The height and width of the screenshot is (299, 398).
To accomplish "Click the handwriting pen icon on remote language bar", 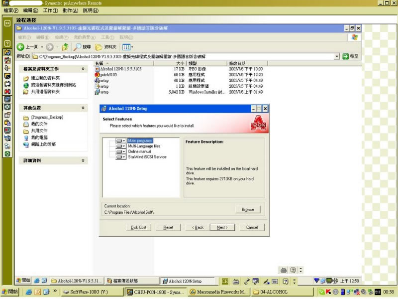I will (266, 281).
